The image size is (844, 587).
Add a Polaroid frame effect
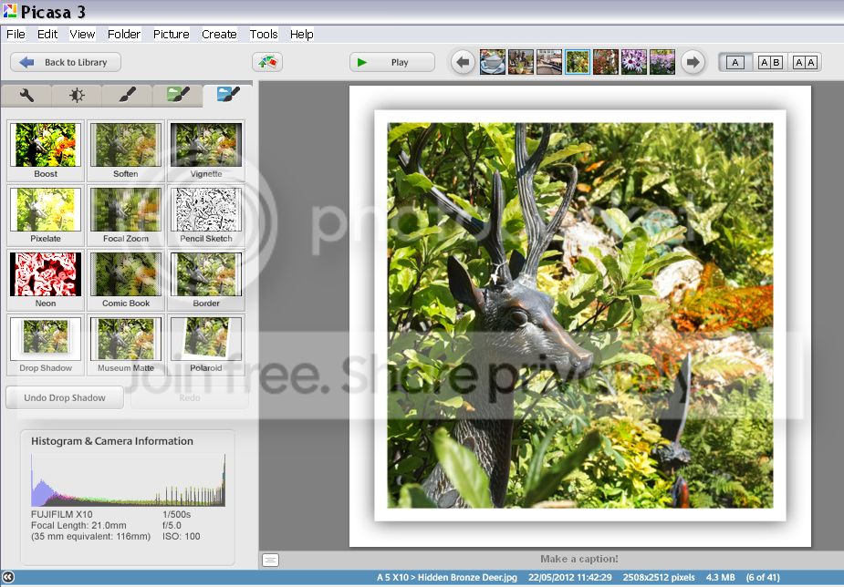tap(205, 340)
